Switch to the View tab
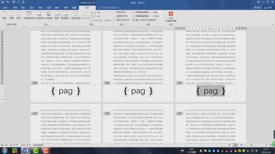 pos(74,8)
